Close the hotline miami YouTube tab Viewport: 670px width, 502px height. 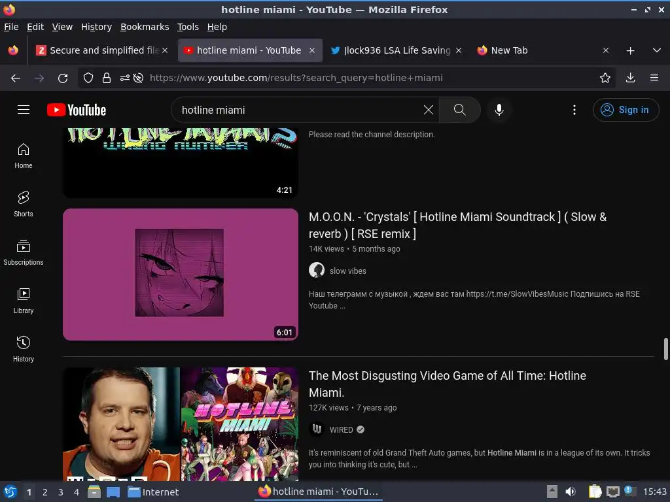(x=312, y=50)
